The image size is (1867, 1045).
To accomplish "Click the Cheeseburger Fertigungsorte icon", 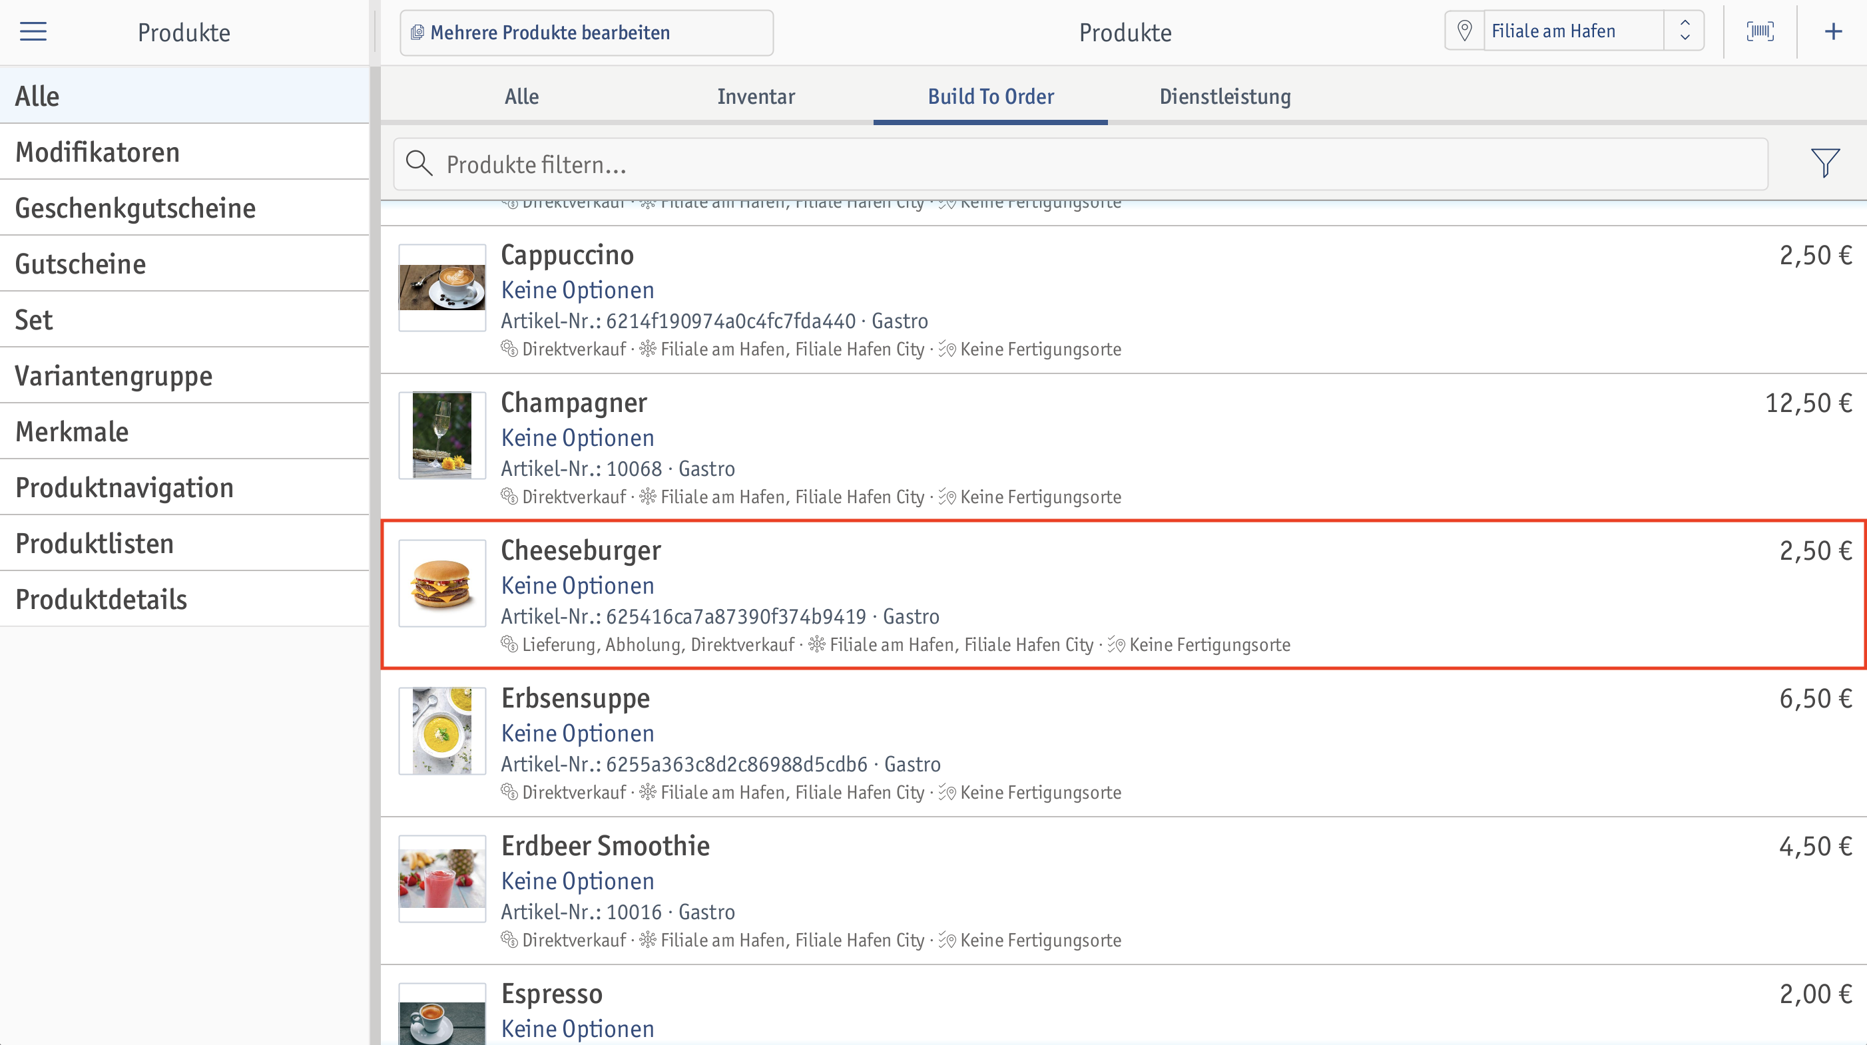I will coord(1116,644).
